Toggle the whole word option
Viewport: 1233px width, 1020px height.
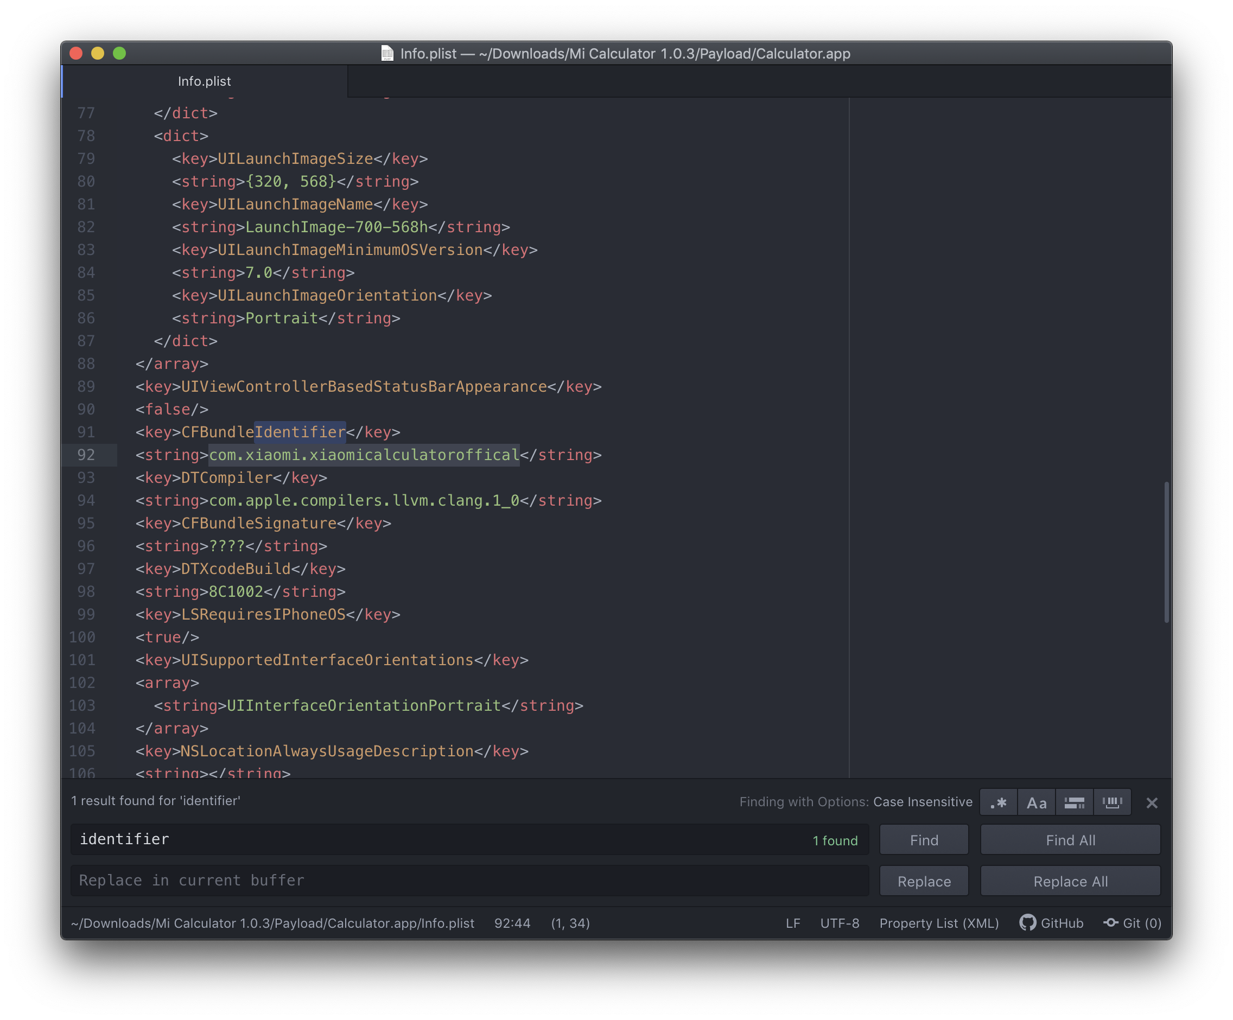[x=1112, y=802]
